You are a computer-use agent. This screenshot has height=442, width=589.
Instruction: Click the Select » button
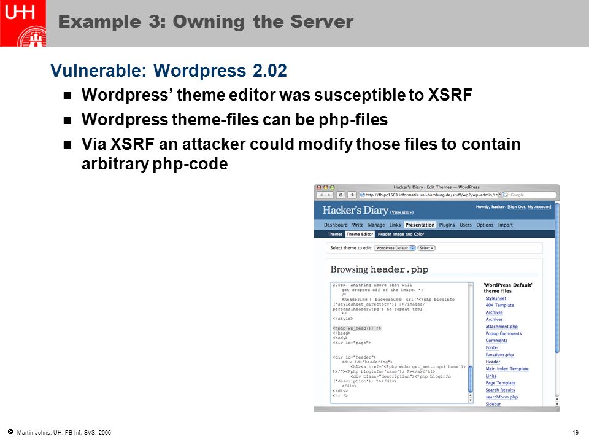click(x=426, y=248)
